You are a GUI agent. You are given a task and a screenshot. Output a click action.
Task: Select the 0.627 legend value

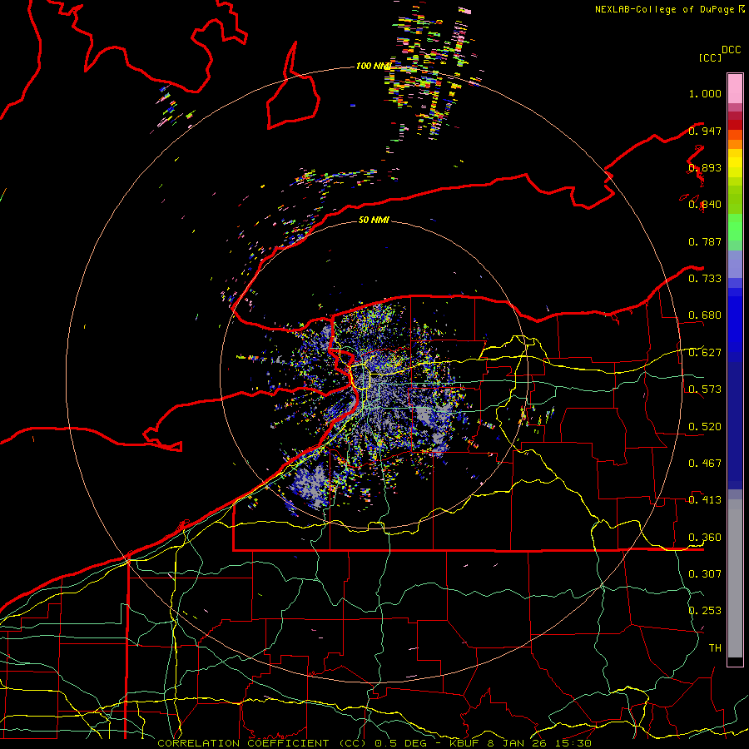click(705, 353)
